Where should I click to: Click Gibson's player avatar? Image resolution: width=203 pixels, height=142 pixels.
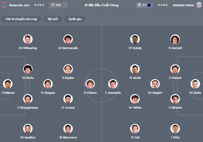(x=90, y=84)
